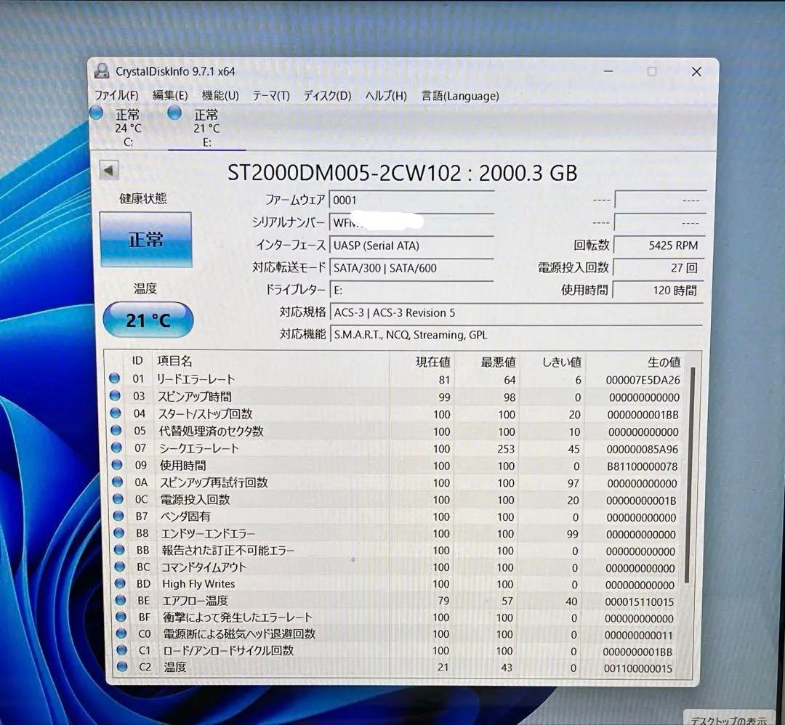The width and height of the screenshot is (785, 725).
Task: Open the 編集(E) menu
Action: tap(170, 95)
